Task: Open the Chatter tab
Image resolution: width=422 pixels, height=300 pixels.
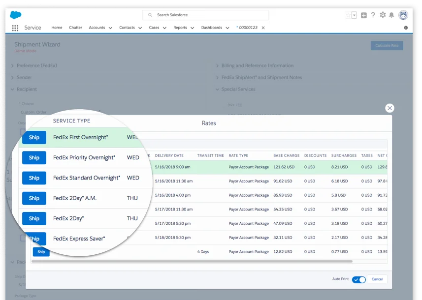Action: pyautogui.click(x=75, y=28)
